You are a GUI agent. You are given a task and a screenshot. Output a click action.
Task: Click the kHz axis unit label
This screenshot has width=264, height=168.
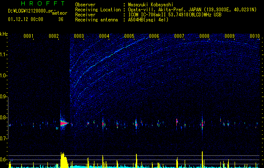coord(4,34)
